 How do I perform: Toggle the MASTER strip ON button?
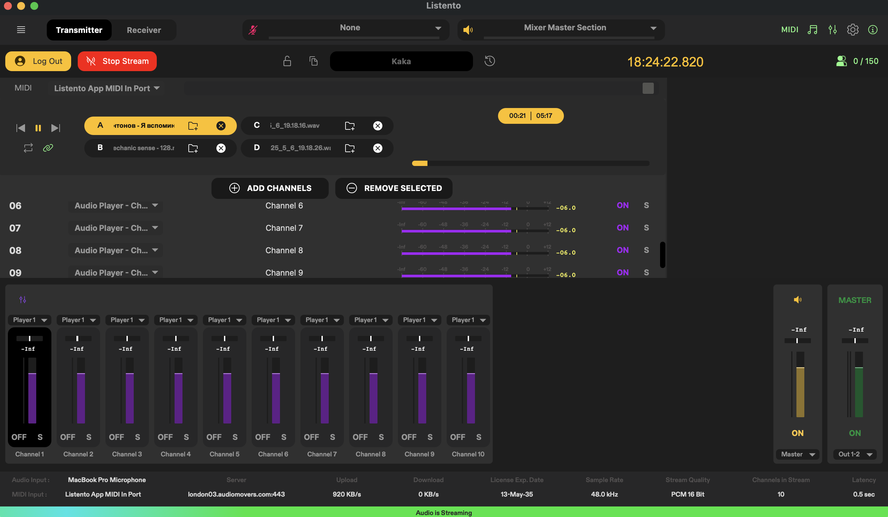coord(854,433)
